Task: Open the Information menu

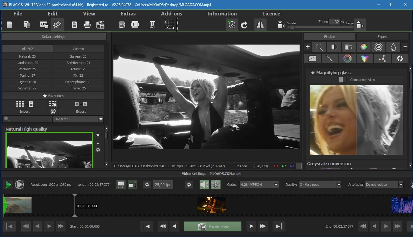Action: [x=222, y=14]
